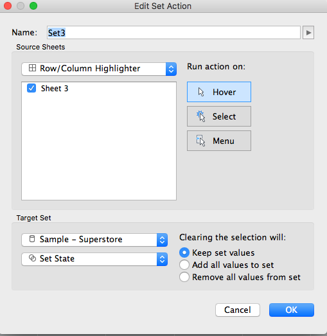Click the Menu cursor icon
The height and width of the screenshot is (336, 327).
click(201, 141)
